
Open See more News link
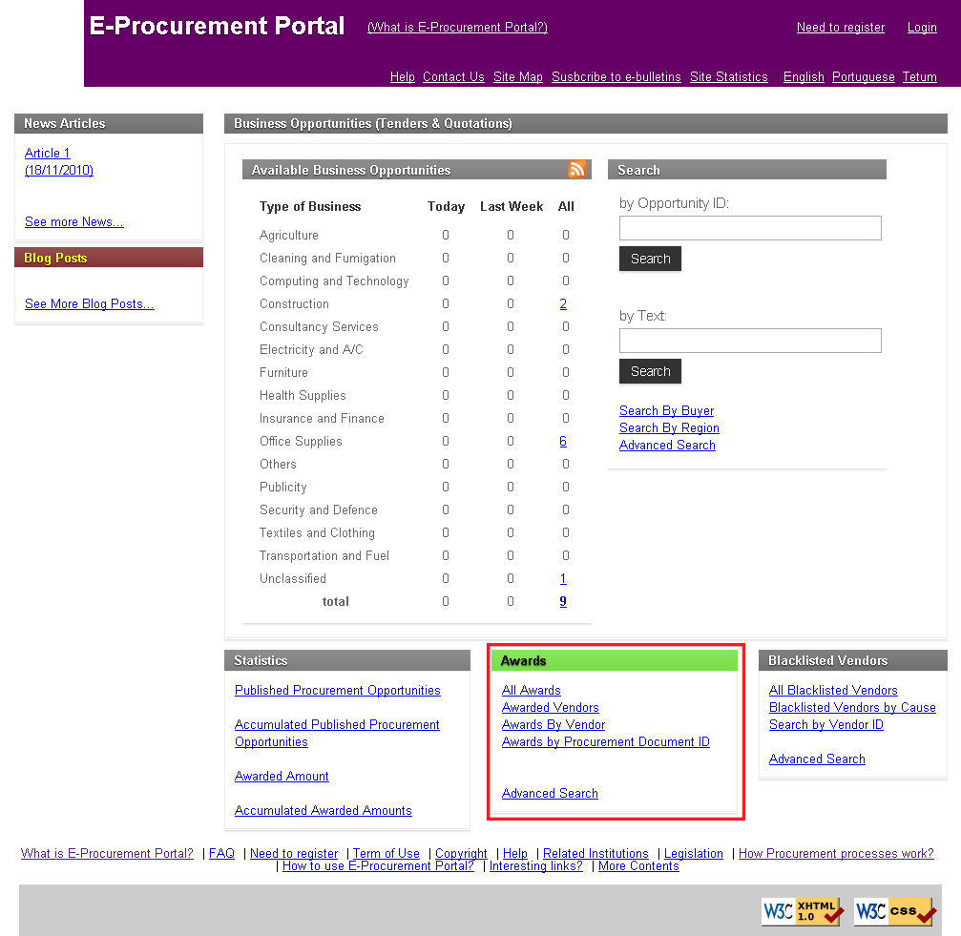point(74,222)
